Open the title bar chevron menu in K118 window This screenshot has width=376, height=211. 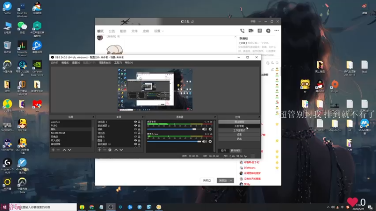pos(259,22)
